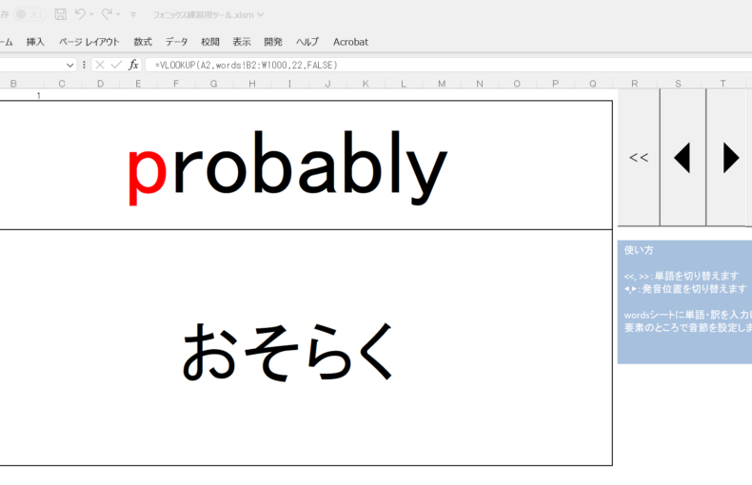Open the undo history dropdown arrow
The image size is (752, 485).
coord(91,15)
